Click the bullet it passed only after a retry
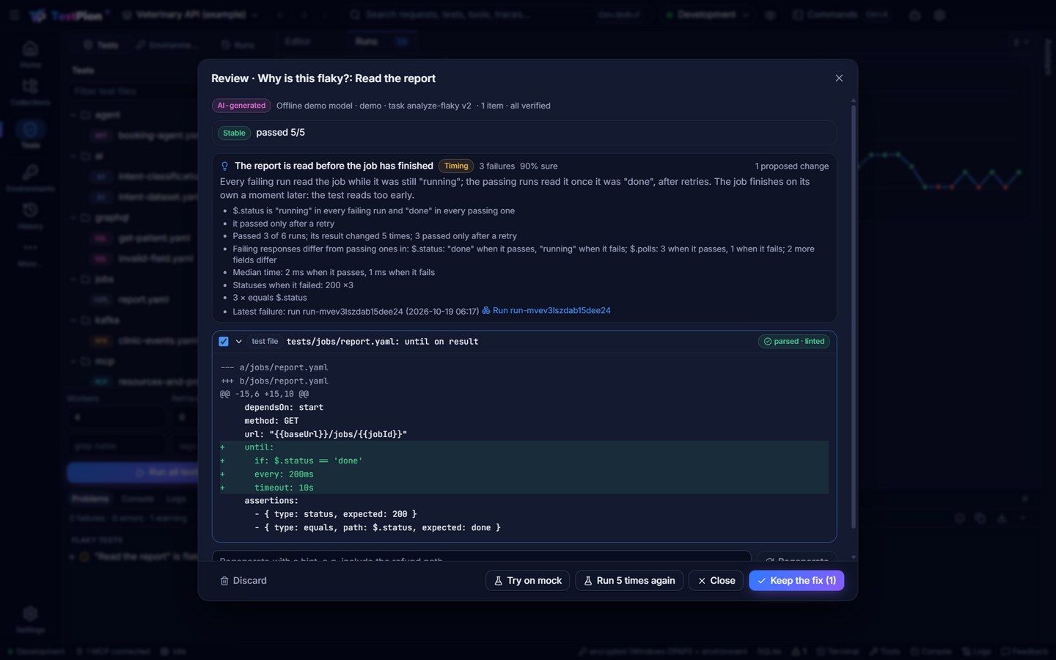 pos(283,224)
